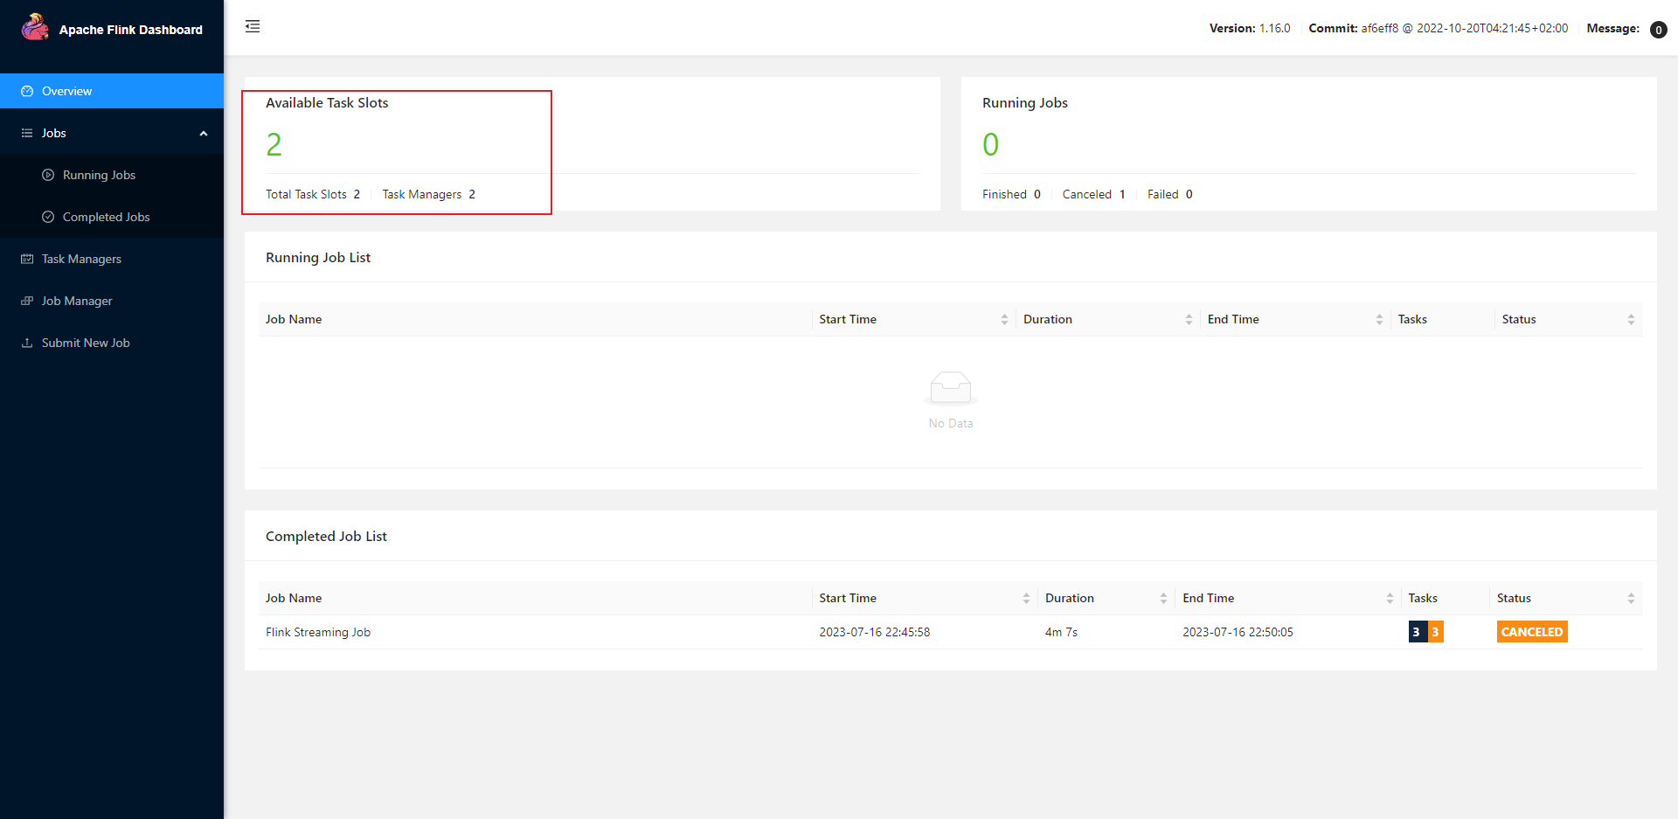The width and height of the screenshot is (1678, 819).
Task: Click the CANCELED status tag
Action: click(1532, 632)
